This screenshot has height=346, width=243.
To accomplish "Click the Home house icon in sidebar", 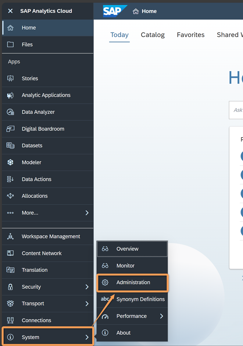I will click(10, 28).
